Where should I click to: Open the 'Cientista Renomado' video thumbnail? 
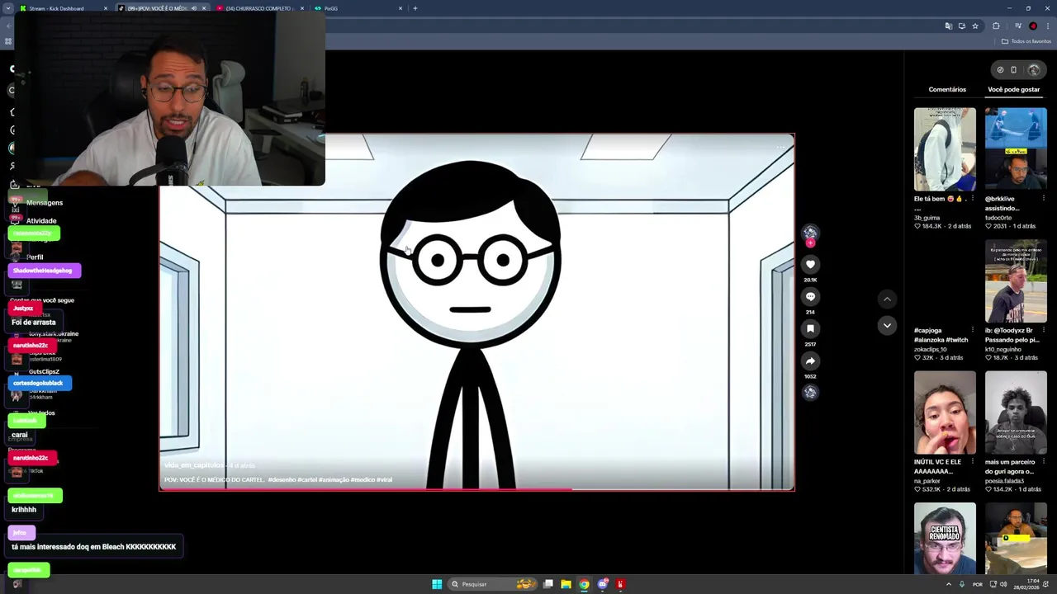(x=945, y=538)
